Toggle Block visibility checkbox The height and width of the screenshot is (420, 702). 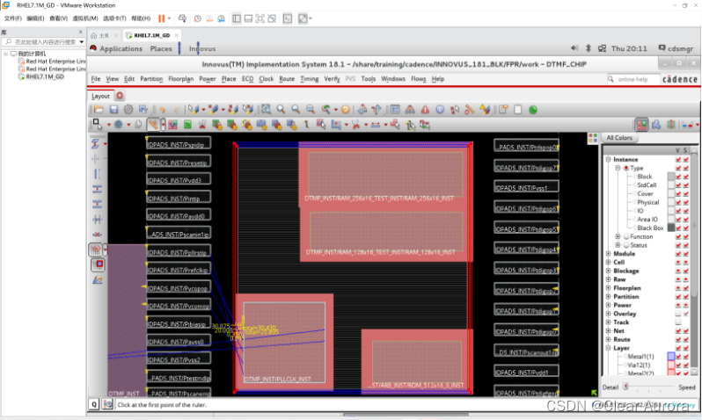tap(678, 177)
